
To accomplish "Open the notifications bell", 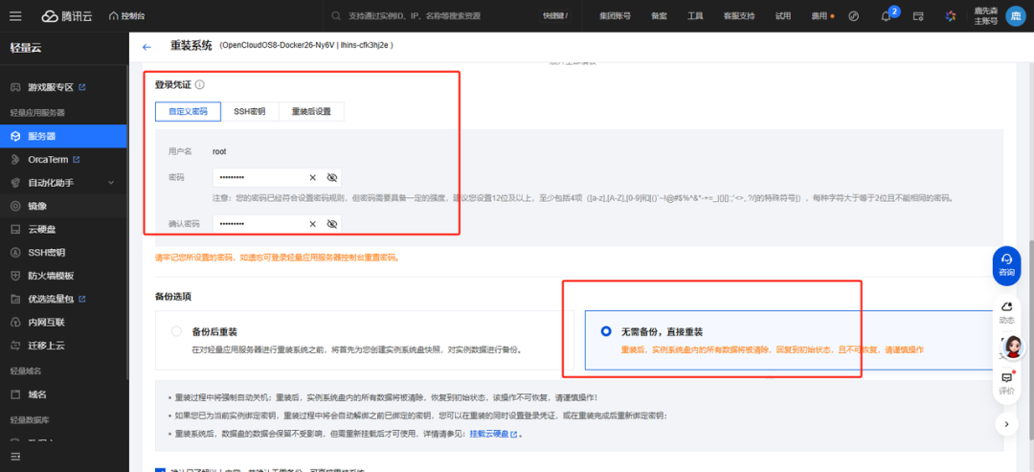I will 886,16.
